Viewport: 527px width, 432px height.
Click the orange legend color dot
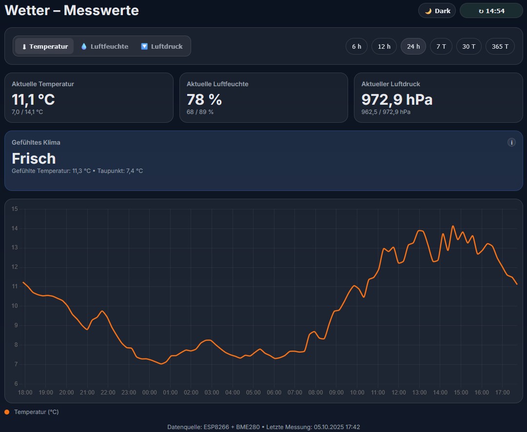click(7, 412)
